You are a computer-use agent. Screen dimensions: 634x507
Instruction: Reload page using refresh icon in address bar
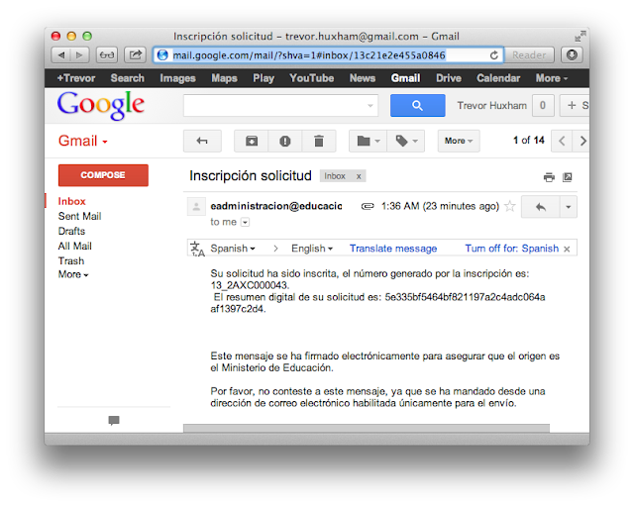[493, 55]
